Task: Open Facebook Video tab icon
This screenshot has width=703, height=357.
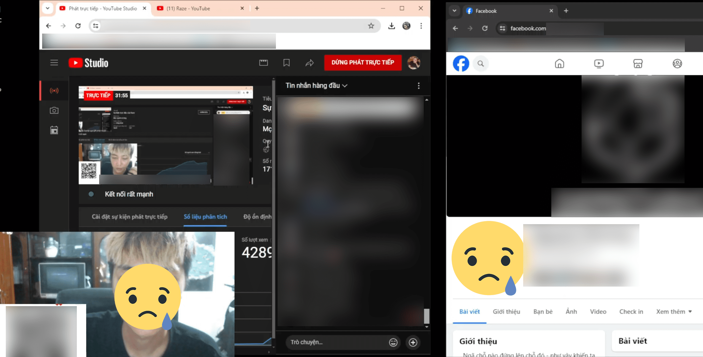Action: (x=599, y=64)
